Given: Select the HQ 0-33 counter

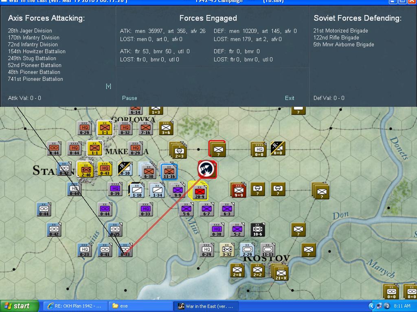Looking at the screenshot, I should pyautogui.click(x=145, y=209).
